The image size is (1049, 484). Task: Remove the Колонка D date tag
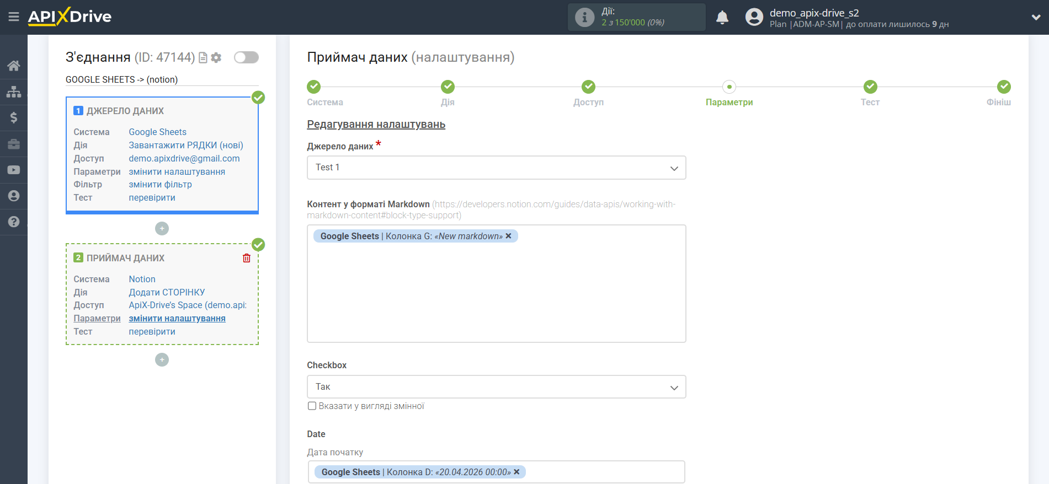click(x=516, y=472)
